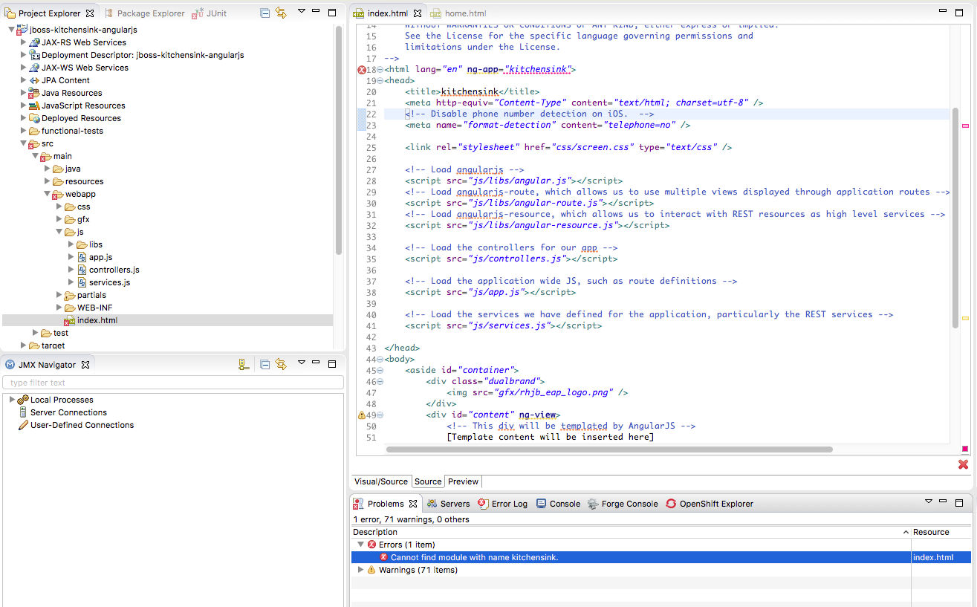Screen dimensions: 977x607
Task: Switch to the Servers tab
Action: pyautogui.click(x=454, y=504)
